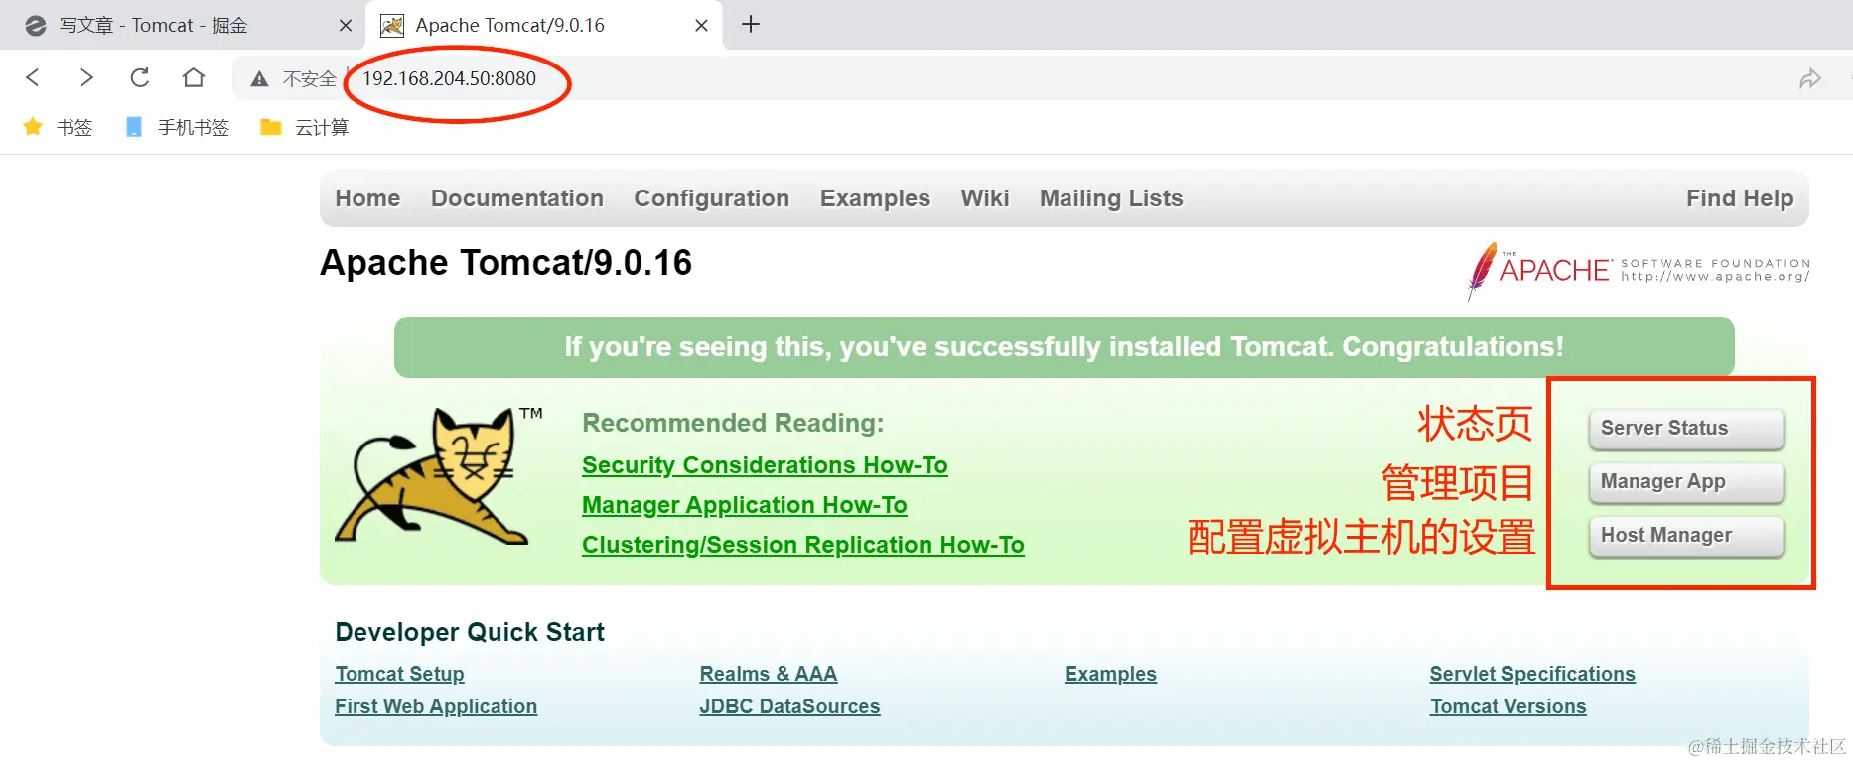The height and width of the screenshot is (763, 1853).
Task: Open the First Web Application link
Action: (436, 706)
